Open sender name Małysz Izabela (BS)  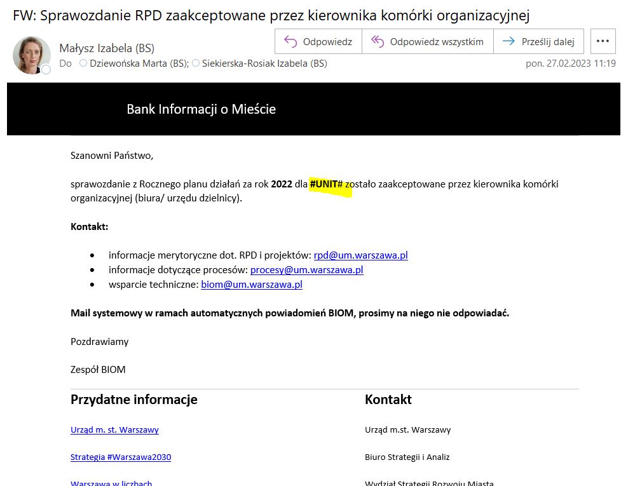(107, 48)
